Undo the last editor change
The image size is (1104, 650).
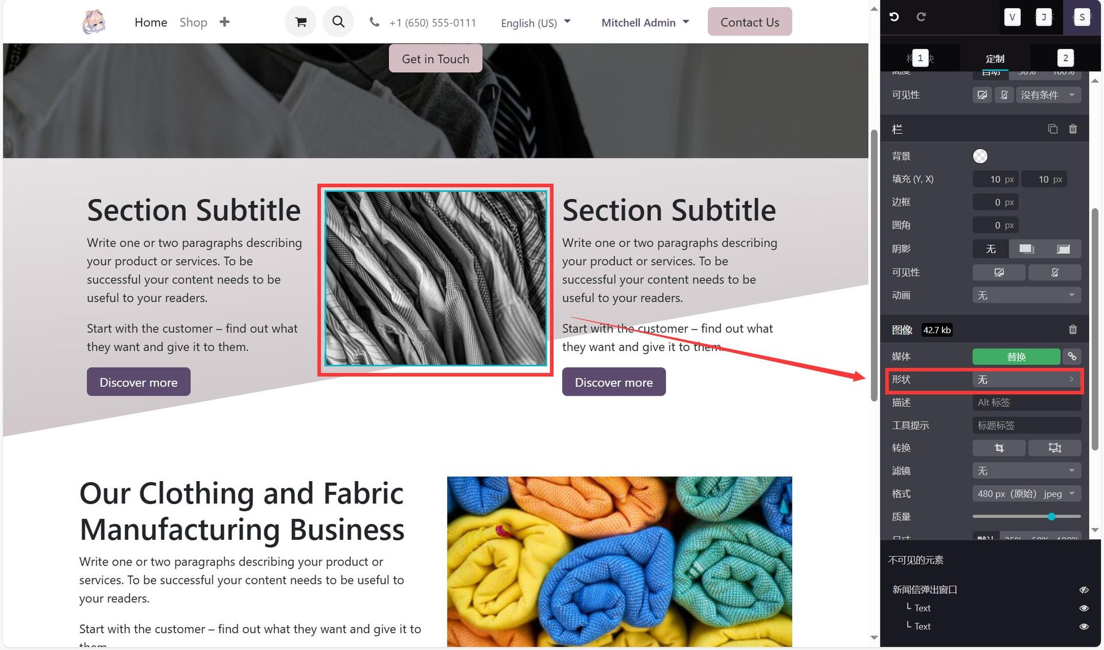(x=894, y=17)
